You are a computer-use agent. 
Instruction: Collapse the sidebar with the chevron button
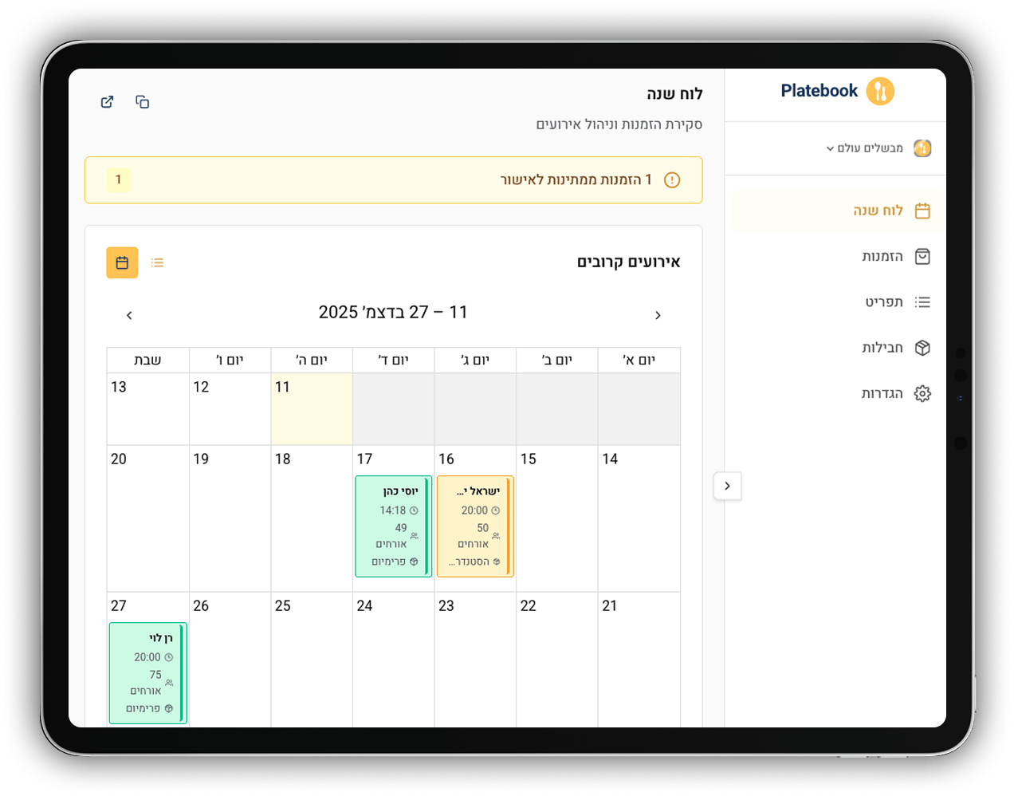[x=727, y=486]
